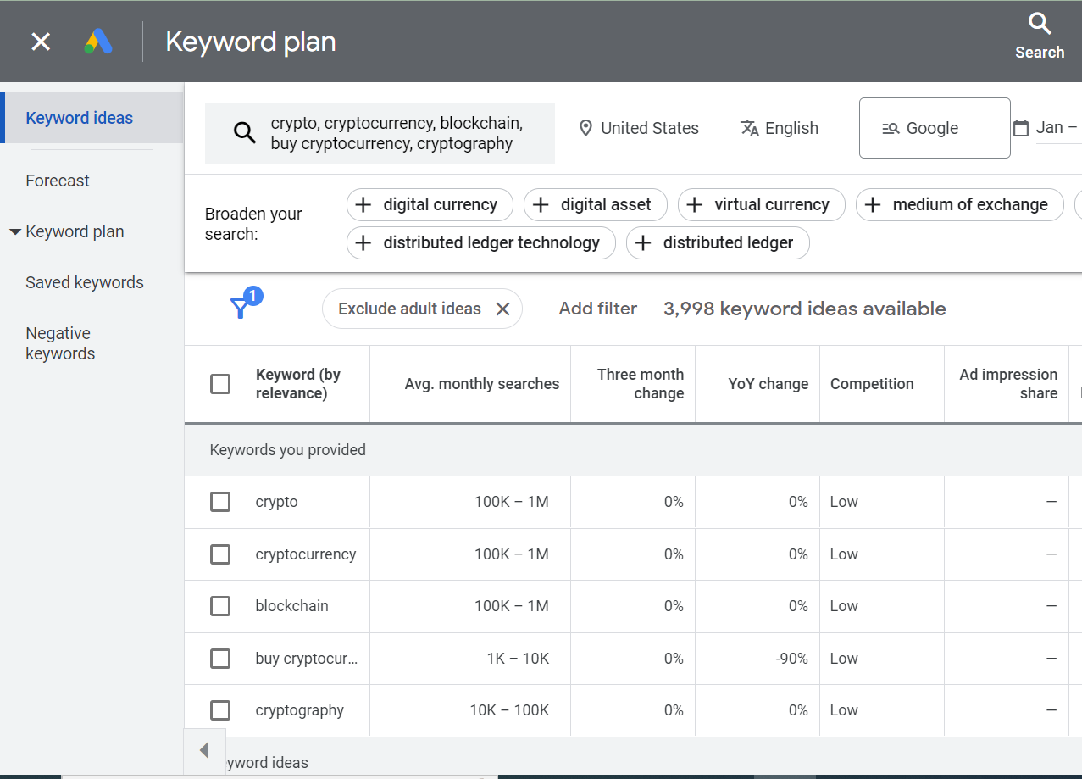This screenshot has width=1082, height=779.
Task: Switch to the Forecast page
Action: coord(57,180)
